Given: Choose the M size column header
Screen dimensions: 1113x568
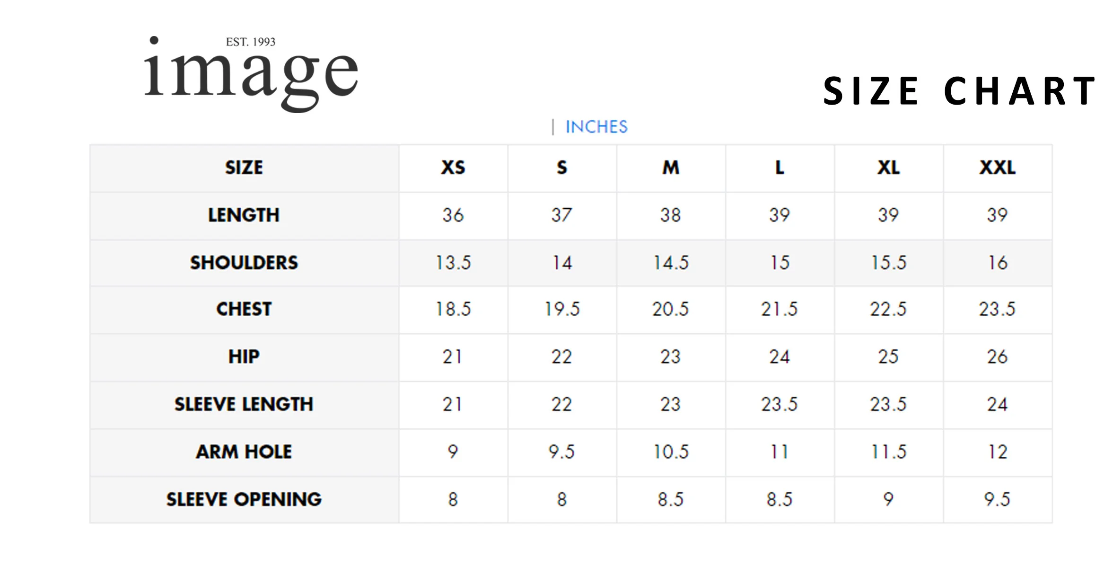Looking at the screenshot, I should 670,168.
